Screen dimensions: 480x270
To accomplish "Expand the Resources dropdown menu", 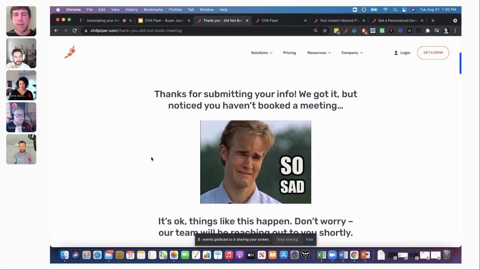I will [x=319, y=53].
